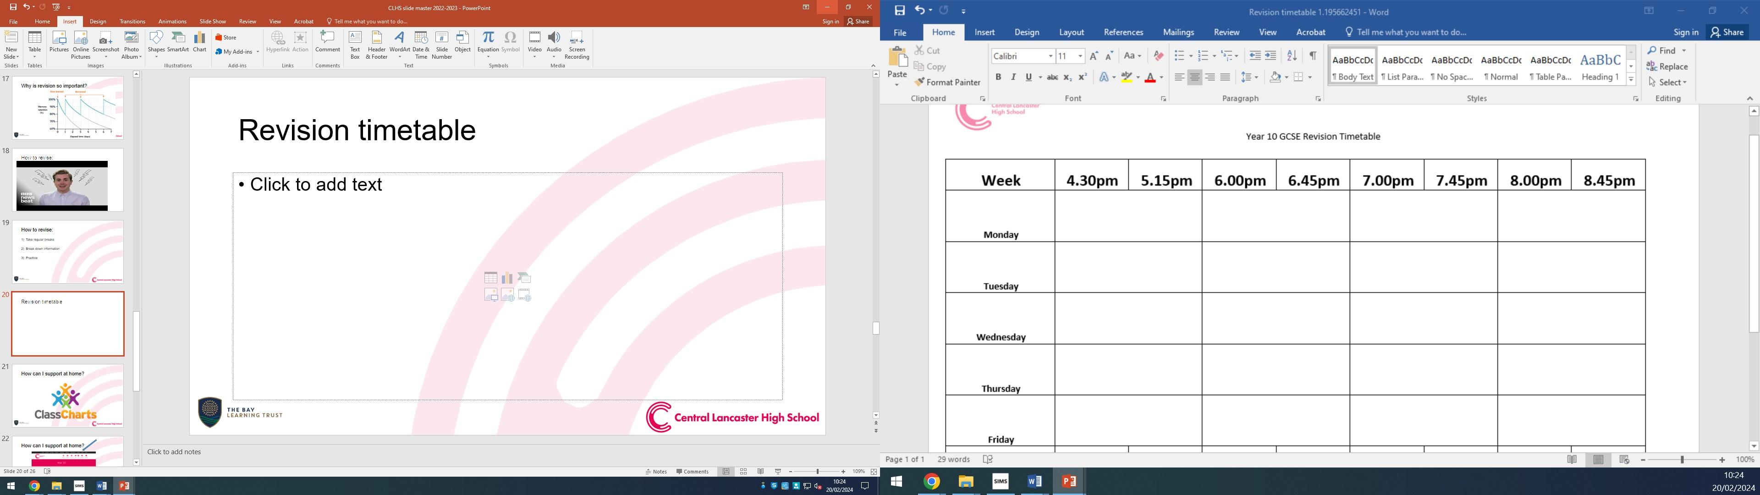The image size is (1760, 495).
Task: Toggle Italic formatting in Word
Action: coord(1014,78)
